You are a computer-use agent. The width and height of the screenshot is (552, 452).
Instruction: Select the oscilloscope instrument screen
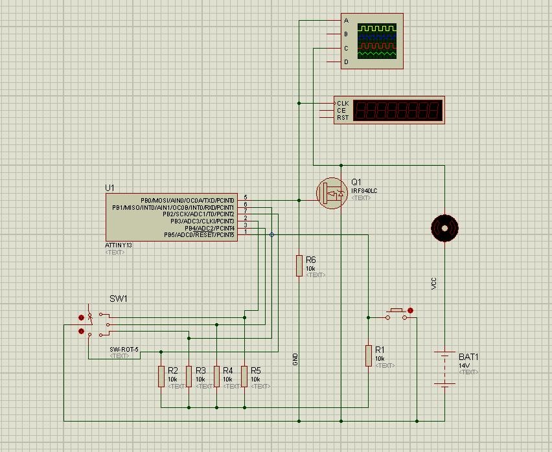(x=376, y=41)
